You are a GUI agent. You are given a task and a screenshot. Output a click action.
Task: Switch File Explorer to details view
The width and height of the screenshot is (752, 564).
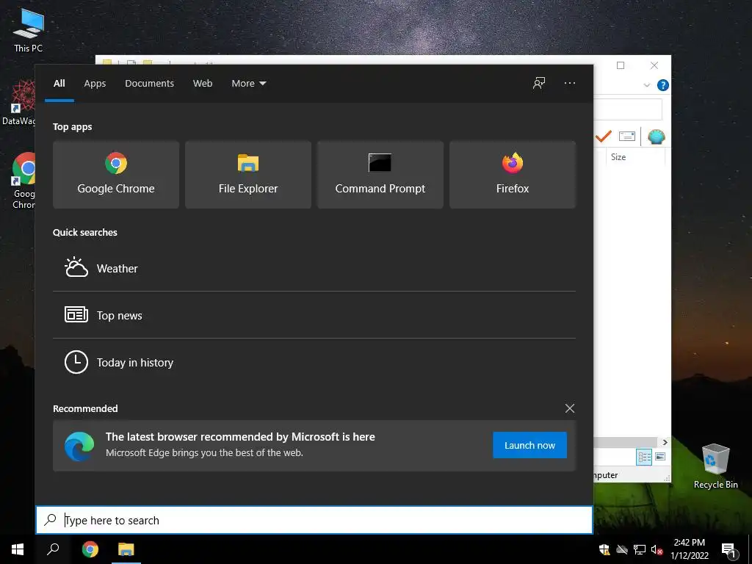pyautogui.click(x=643, y=457)
